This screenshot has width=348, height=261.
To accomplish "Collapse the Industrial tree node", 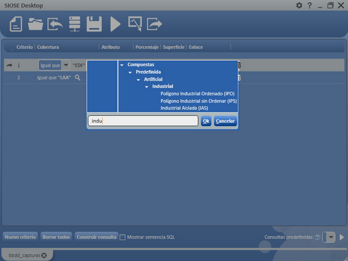I will click(x=147, y=87).
